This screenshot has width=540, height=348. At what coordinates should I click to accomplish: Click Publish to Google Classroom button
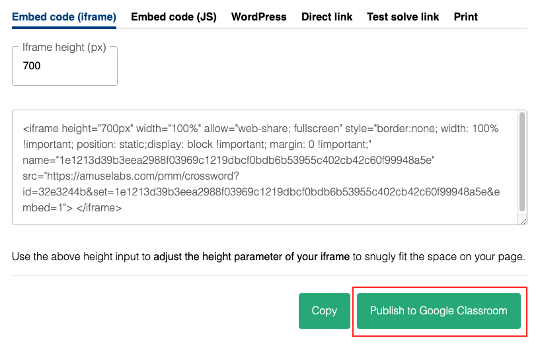[x=439, y=311]
